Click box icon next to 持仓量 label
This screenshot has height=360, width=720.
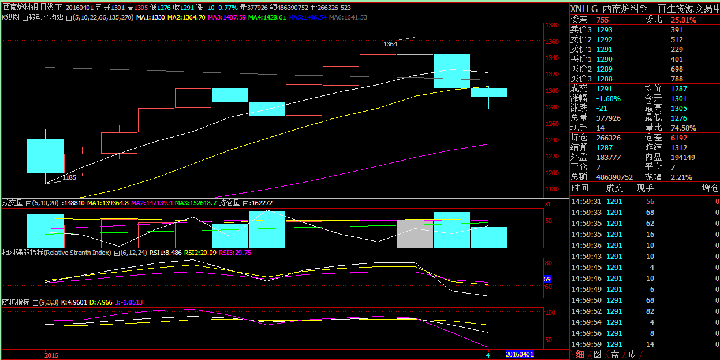246,203
